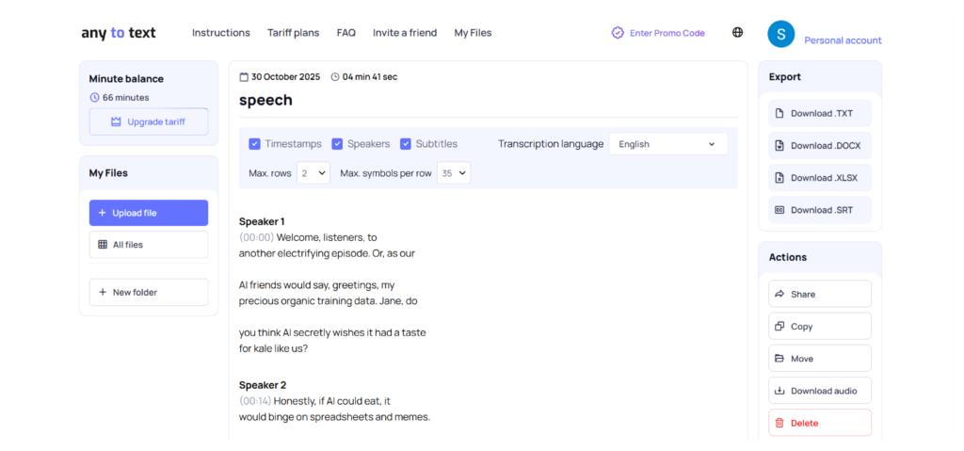Go to the FAQ page
964x451 pixels.
tap(345, 33)
